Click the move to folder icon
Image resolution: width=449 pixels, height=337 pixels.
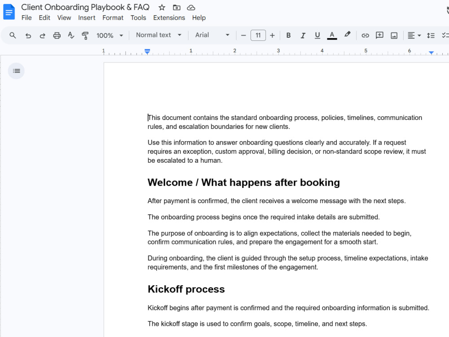[176, 8]
